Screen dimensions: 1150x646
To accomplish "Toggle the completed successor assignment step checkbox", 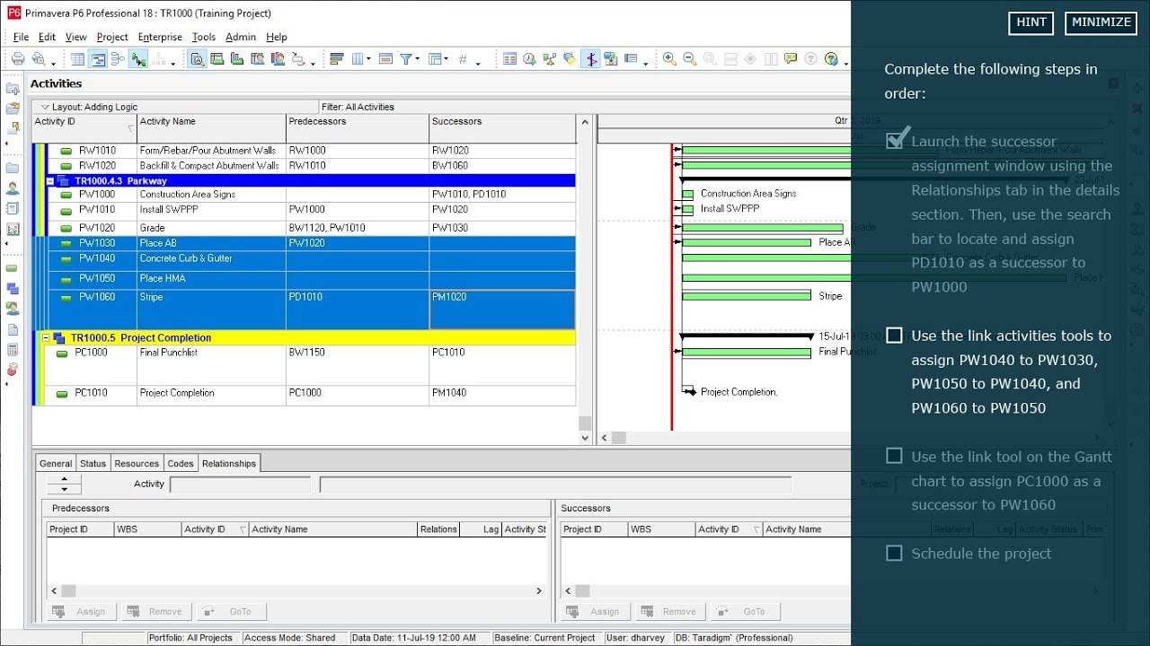I will [x=896, y=139].
